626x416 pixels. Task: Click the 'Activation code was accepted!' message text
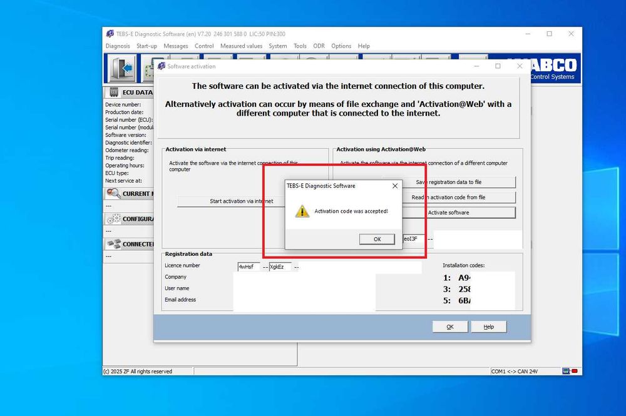(x=351, y=211)
